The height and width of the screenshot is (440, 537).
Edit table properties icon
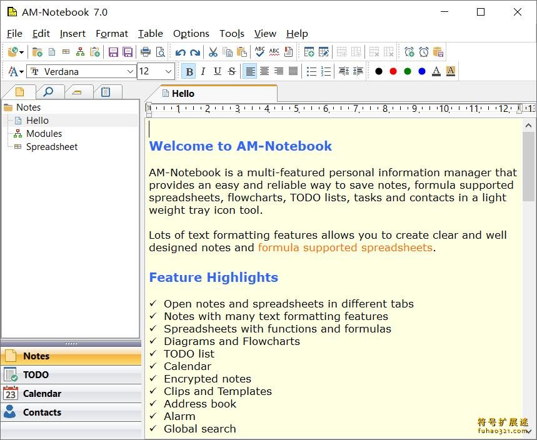click(x=324, y=52)
